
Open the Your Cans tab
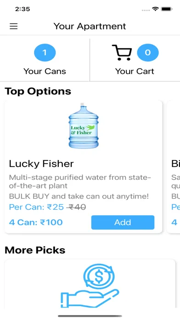pyautogui.click(x=45, y=60)
